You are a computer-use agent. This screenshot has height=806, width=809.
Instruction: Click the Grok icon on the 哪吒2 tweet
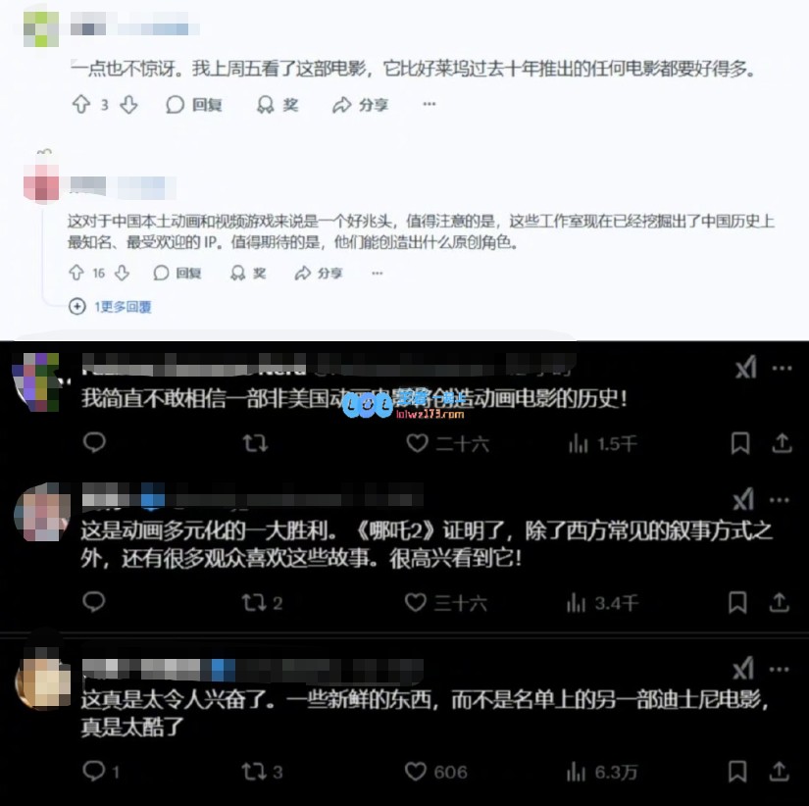pos(743,499)
